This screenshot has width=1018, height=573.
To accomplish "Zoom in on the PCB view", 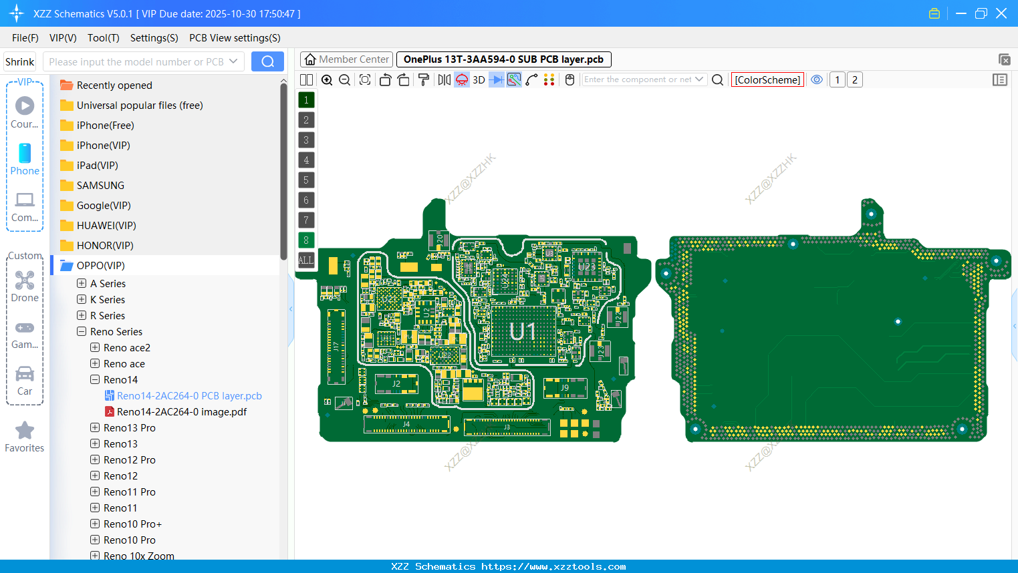I will tap(327, 80).
